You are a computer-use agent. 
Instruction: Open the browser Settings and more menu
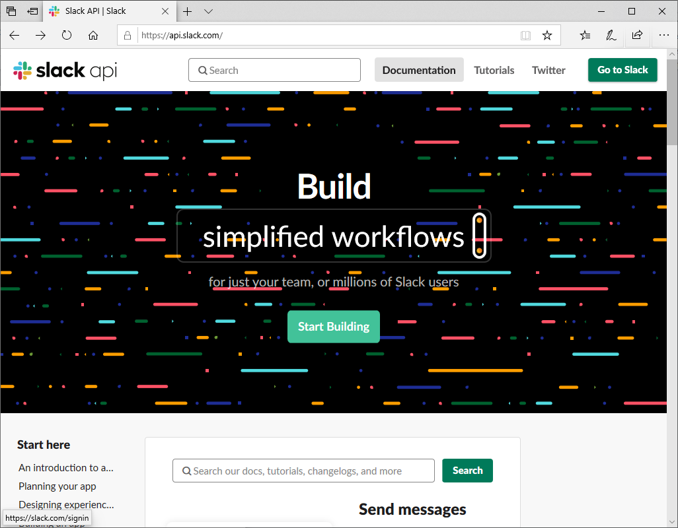pos(663,36)
